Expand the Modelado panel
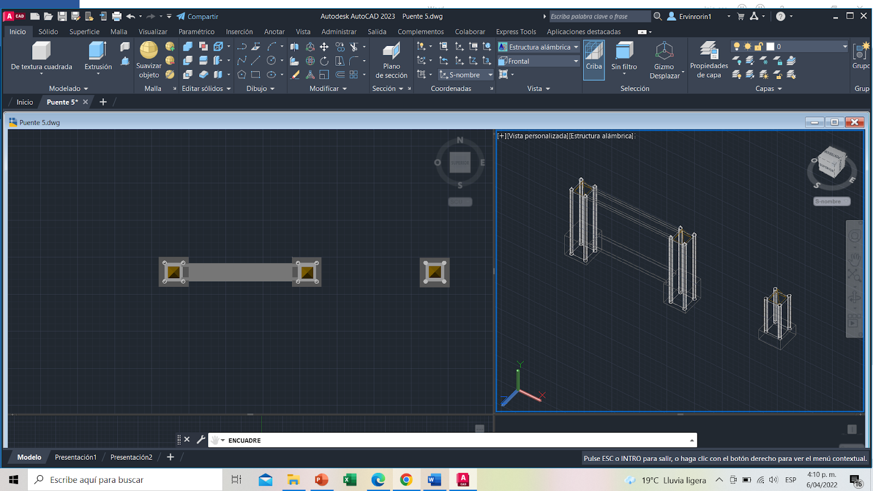 pos(68,88)
